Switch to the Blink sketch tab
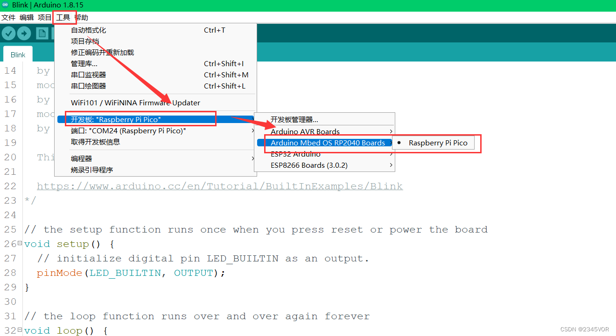The width and height of the screenshot is (616, 336). coord(18,55)
